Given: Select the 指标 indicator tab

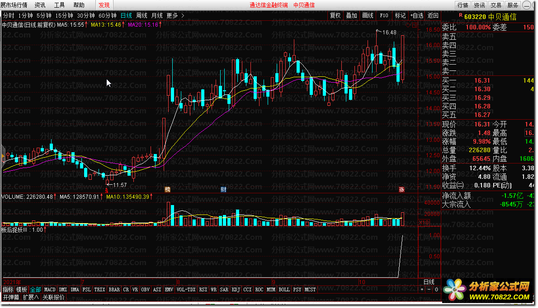Looking at the screenshot, I should (x=8, y=289).
